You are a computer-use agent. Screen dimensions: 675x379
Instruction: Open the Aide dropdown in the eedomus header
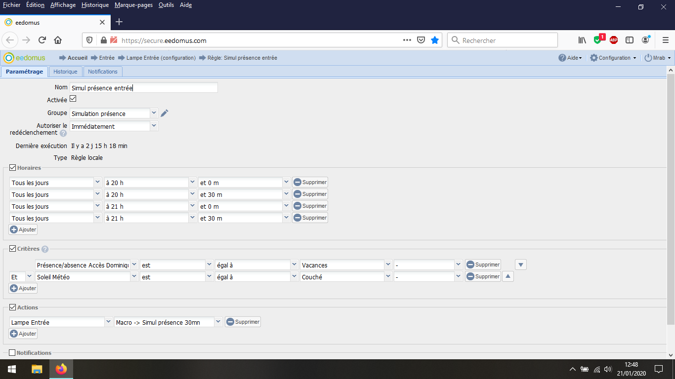click(570, 58)
